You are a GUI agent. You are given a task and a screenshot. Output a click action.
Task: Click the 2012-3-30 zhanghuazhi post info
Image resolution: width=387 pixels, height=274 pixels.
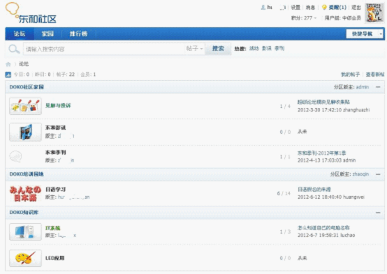click(334, 110)
